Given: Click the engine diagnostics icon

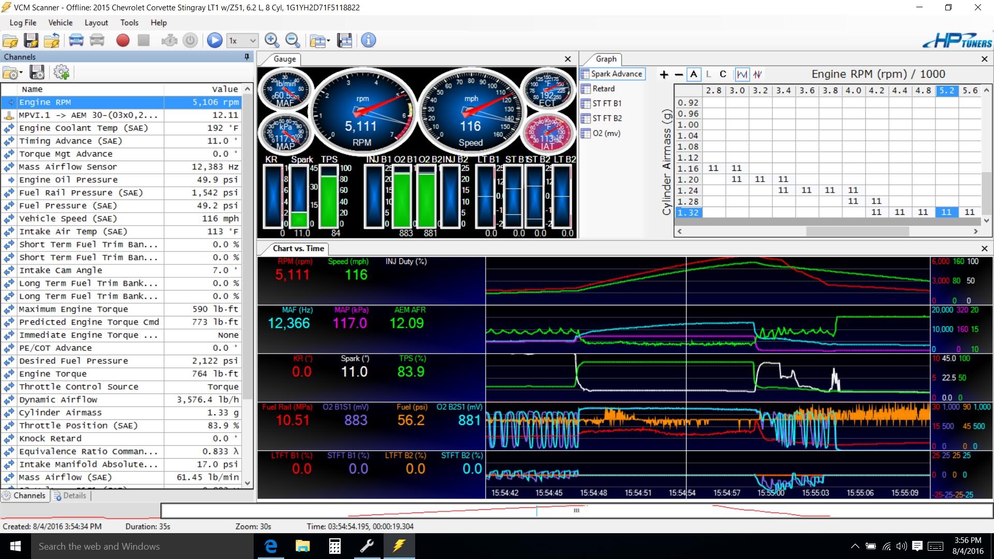Looking at the screenshot, I should point(169,40).
